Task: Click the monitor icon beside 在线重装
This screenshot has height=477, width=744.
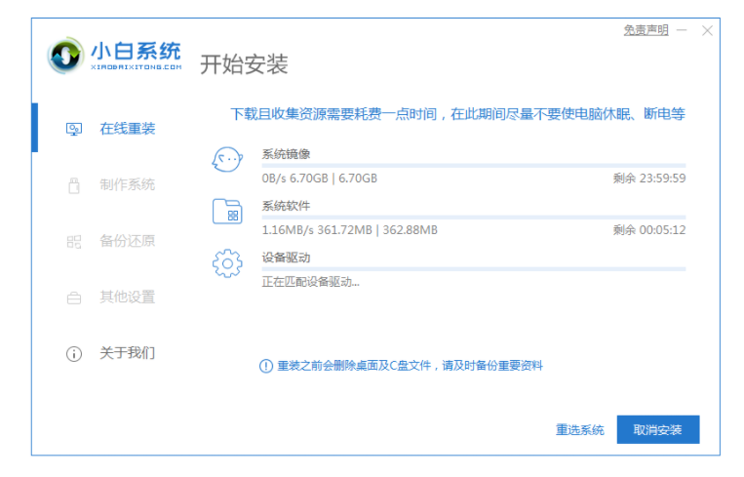Action: click(x=73, y=129)
